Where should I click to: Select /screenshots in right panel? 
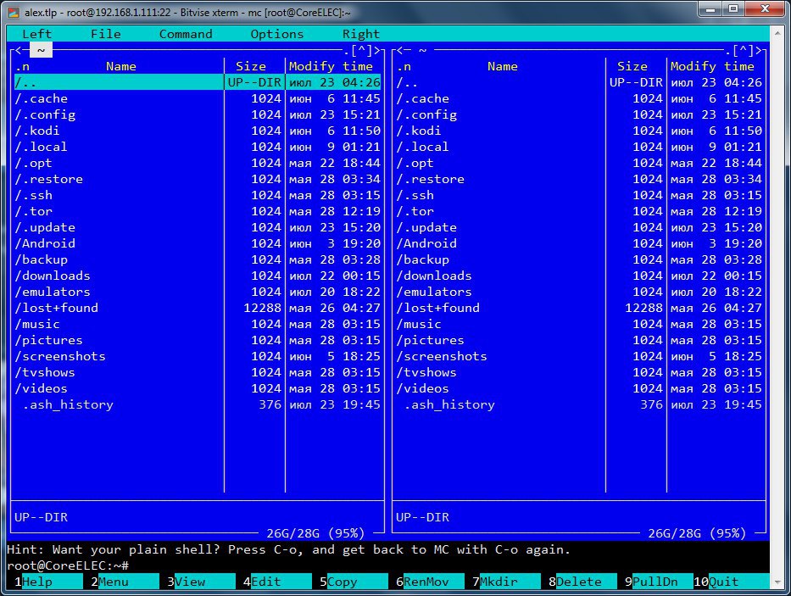click(x=579, y=356)
